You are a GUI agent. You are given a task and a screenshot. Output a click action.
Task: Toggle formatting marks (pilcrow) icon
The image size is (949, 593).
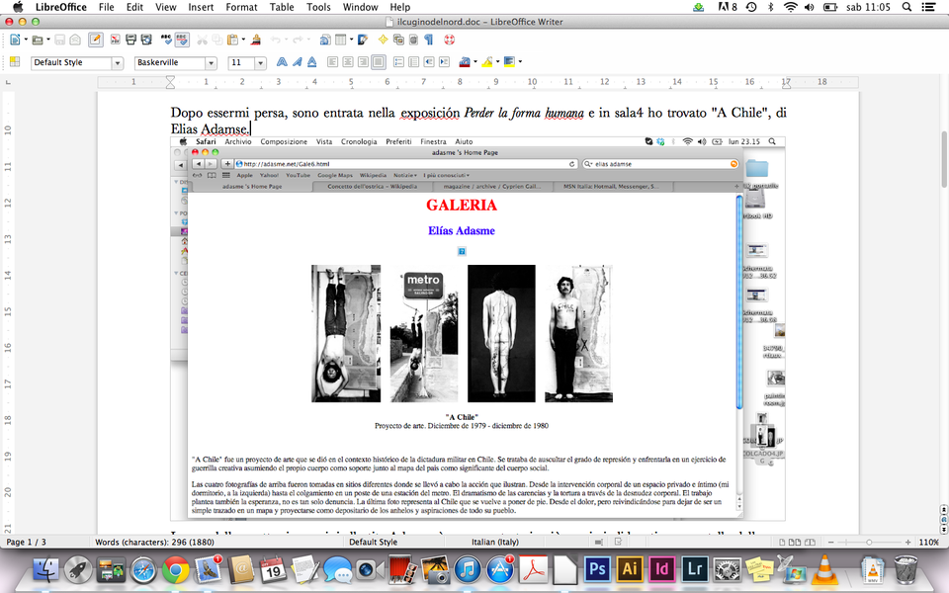428,40
